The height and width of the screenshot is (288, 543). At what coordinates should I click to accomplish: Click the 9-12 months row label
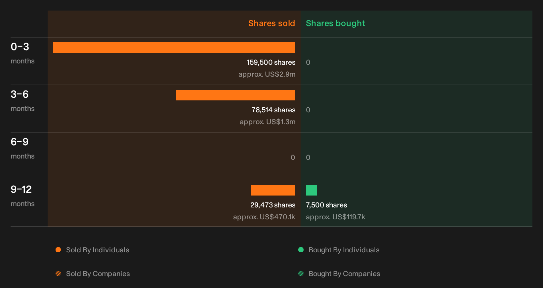pyautogui.click(x=22, y=196)
